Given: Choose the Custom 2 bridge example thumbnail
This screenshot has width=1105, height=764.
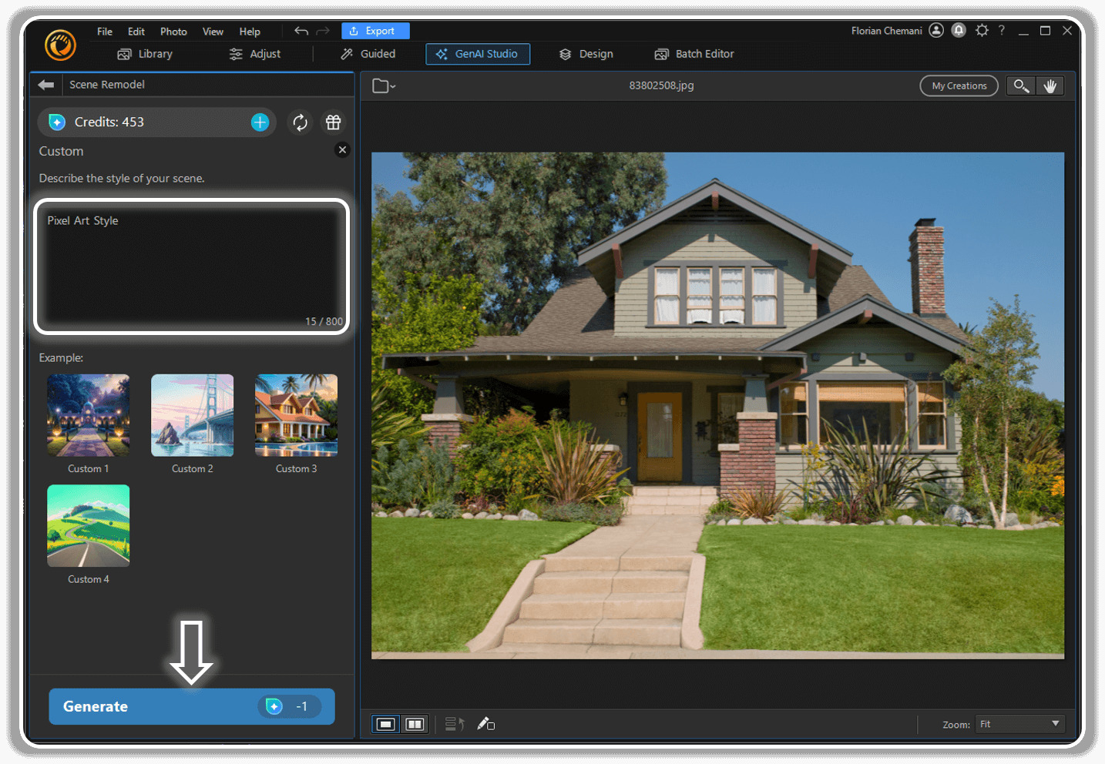Looking at the screenshot, I should pyautogui.click(x=193, y=415).
